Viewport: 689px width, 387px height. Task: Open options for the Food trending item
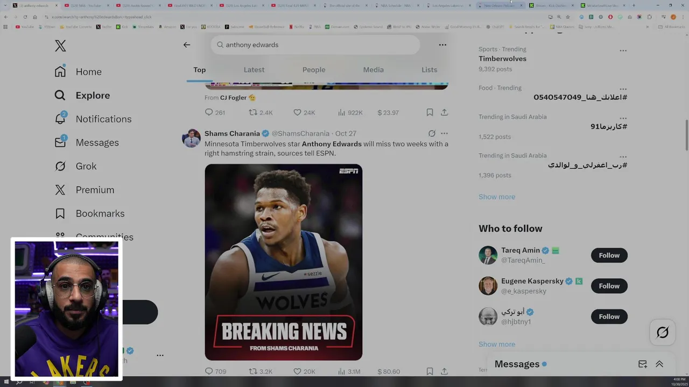pos(623,89)
